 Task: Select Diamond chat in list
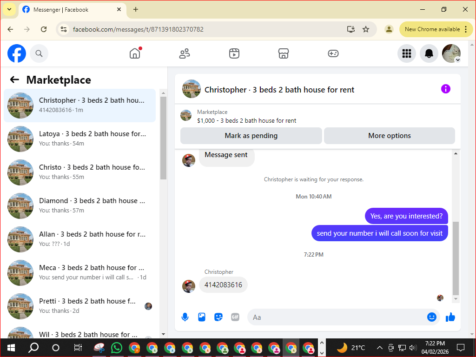point(79,205)
